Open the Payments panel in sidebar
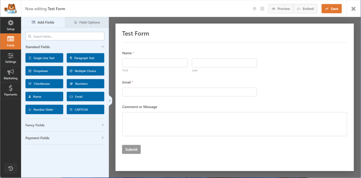This screenshot has height=178, width=361. [11, 91]
